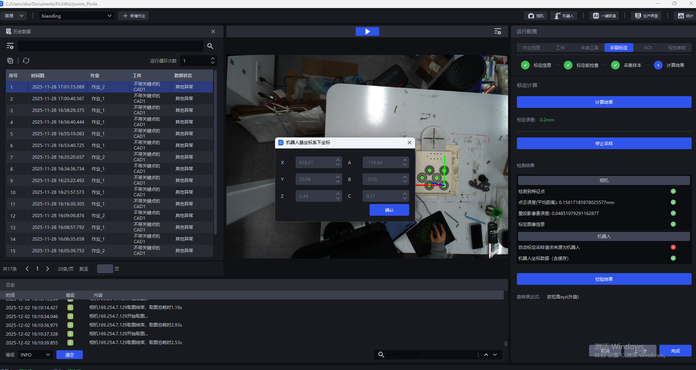Open the 统计 statistics view
This screenshot has height=370, width=696.
pos(681,16)
